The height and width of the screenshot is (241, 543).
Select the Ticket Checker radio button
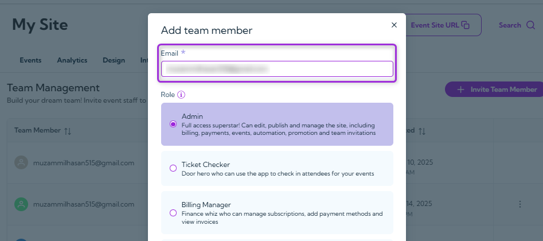point(173,168)
